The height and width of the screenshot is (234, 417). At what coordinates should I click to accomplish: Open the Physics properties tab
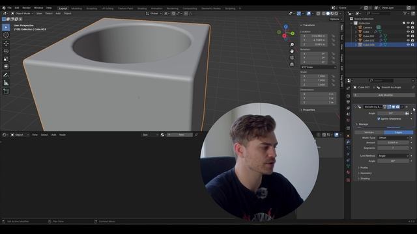[348, 154]
